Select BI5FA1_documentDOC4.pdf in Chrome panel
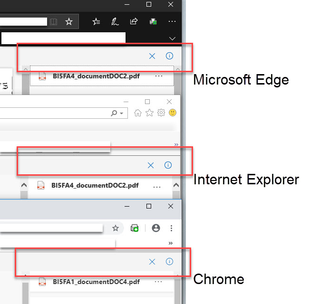This screenshot has height=304, width=320. click(x=102, y=282)
